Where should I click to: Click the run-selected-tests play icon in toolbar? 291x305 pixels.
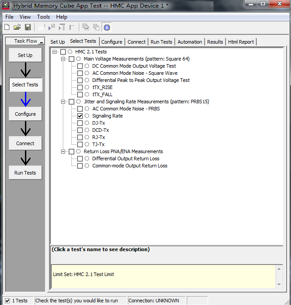point(52,27)
